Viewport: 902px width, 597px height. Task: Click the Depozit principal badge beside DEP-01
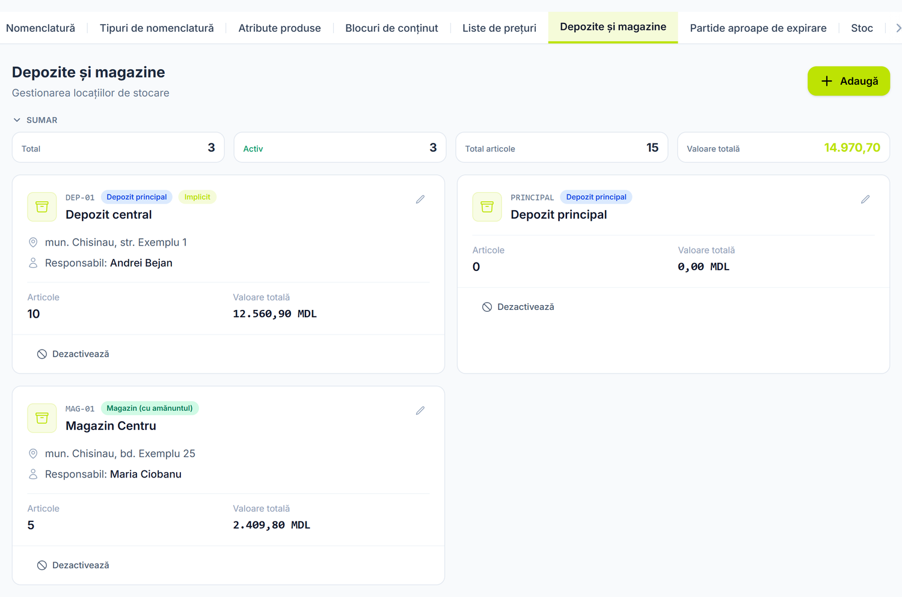click(137, 197)
